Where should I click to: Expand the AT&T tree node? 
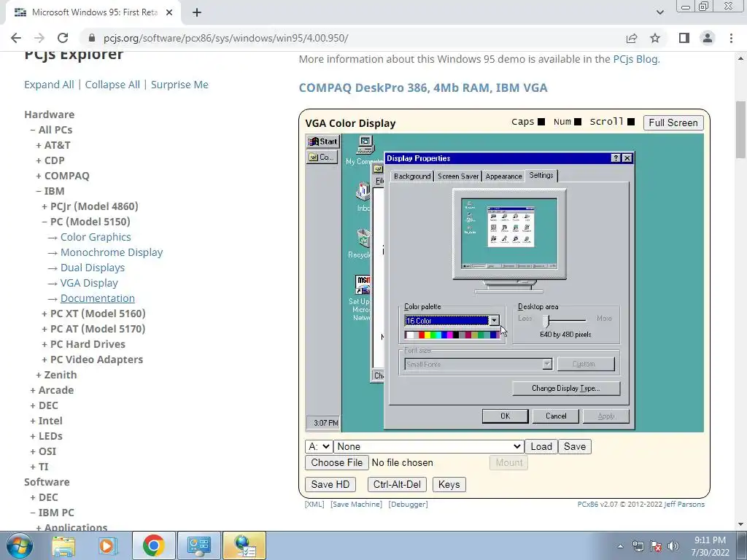[x=53, y=145]
